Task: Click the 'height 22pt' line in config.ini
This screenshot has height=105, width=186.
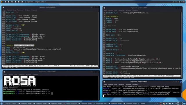Action: point(112,20)
